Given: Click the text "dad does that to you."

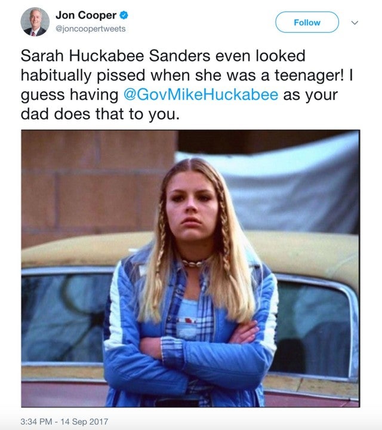Looking at the screenshot, I should pos(100,113).
